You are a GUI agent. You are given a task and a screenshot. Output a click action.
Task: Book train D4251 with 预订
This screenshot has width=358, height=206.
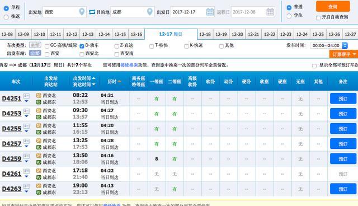343,99
